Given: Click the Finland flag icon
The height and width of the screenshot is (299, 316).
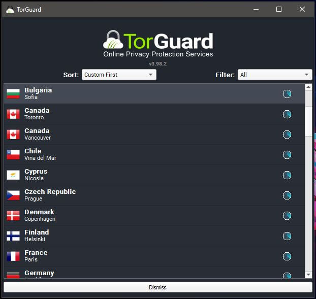Looking at the screenshot, I should point(13,236).
